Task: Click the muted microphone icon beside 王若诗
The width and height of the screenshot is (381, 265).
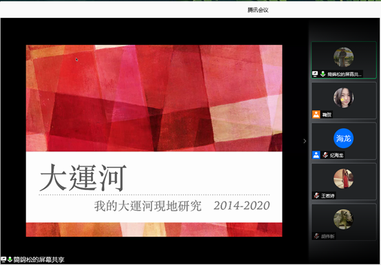Action: 316,195
